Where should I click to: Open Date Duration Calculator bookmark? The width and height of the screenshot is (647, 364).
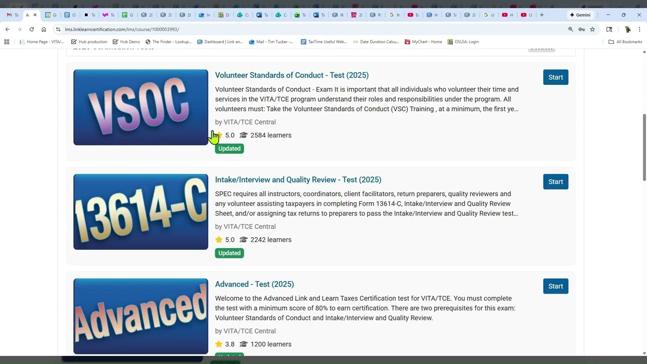click(x=376, y=42)
